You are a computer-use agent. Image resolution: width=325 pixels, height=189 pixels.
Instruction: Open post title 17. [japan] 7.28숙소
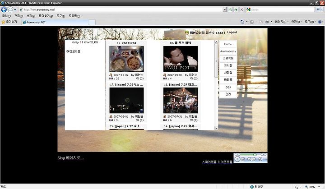point(126,84)
